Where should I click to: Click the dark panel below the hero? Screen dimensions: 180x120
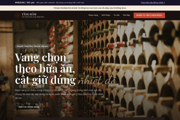pos(90,119)
